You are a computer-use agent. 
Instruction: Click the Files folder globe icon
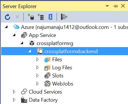pyautogui.click(x=47, y=60)
